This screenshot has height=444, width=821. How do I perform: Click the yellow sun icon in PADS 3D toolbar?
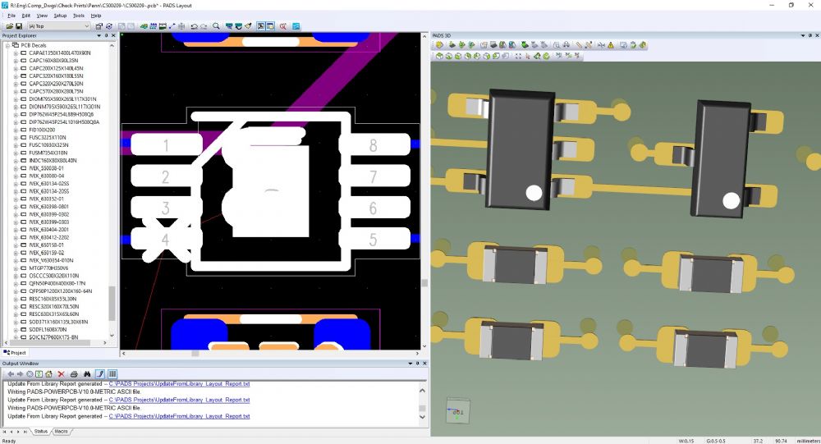(x=439, y=45)
